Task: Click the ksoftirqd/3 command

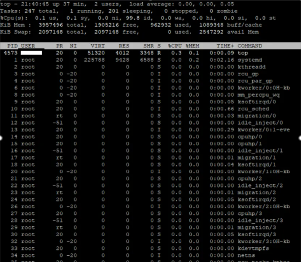Action: [257, 234]
